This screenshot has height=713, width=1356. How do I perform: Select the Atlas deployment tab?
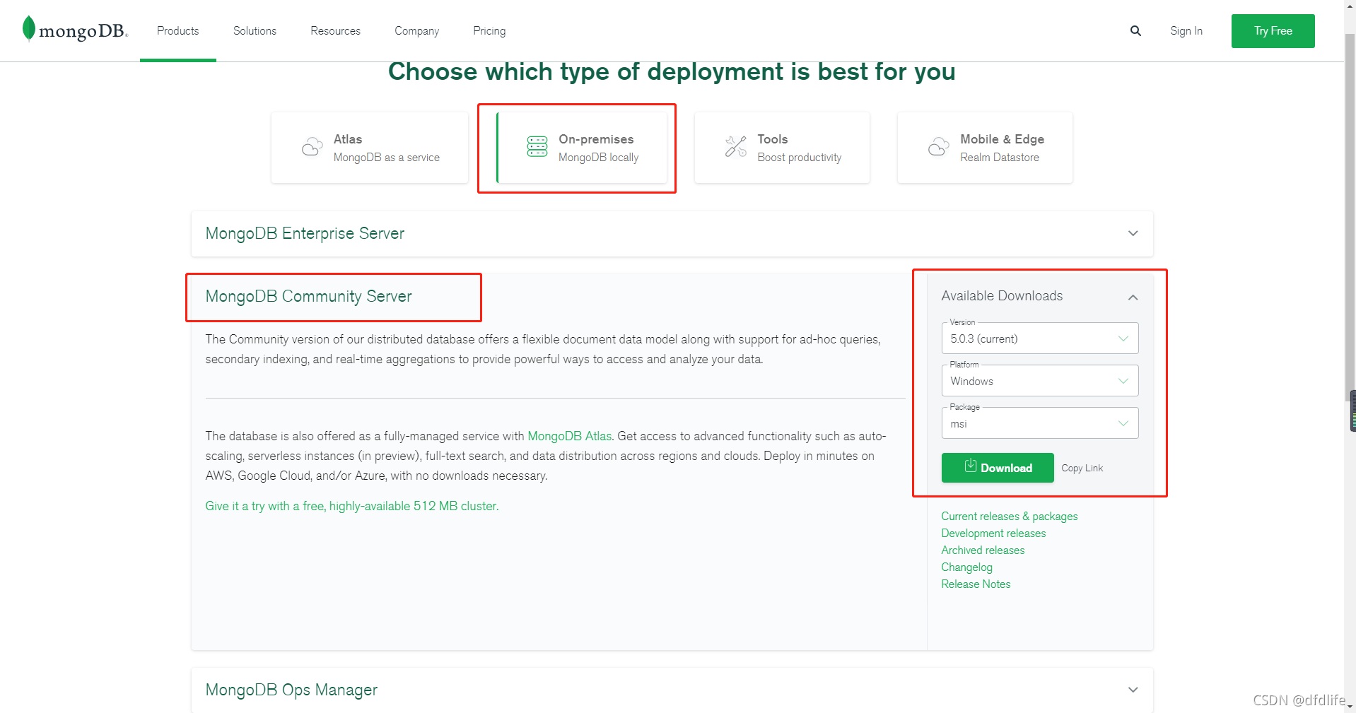click(369, 148)
